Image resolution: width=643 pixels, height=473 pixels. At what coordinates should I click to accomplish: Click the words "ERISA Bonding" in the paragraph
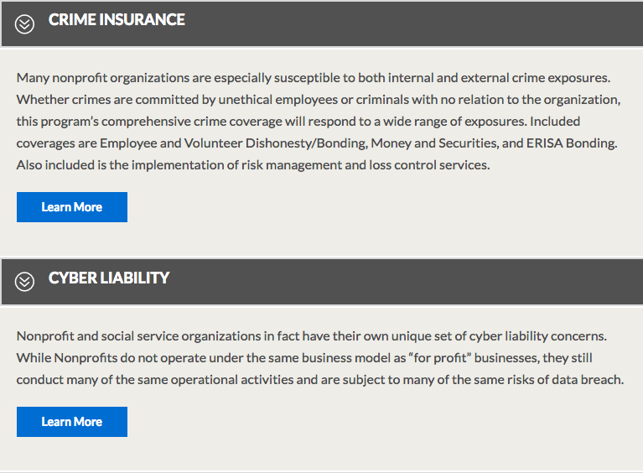575,143
